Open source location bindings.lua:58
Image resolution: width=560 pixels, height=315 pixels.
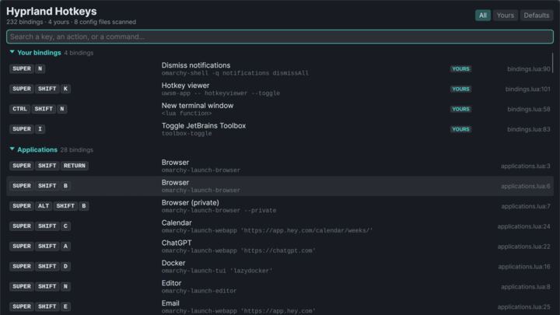(529, 109)
